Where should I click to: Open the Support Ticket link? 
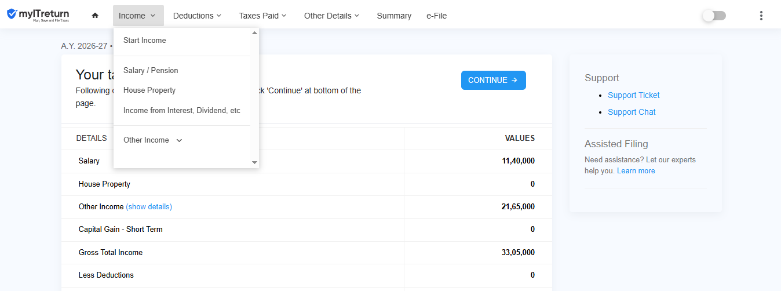(x=634, y=95)
